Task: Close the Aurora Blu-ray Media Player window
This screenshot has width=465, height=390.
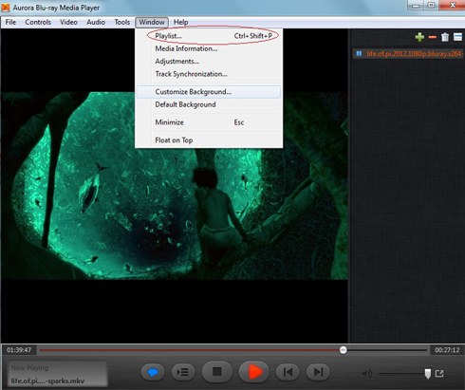Action: pyautogui.click(x=453, y=5)
